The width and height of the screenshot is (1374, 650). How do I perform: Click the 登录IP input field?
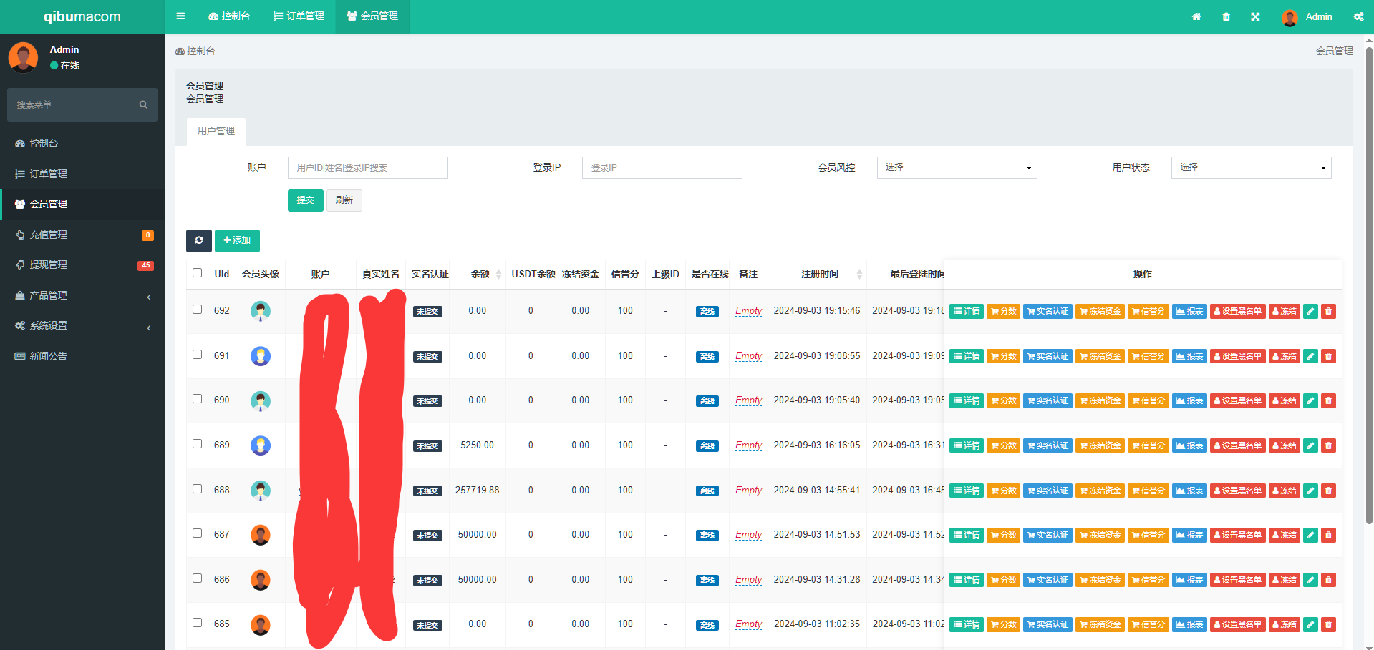pyautogui.click(x=662, y=167)
